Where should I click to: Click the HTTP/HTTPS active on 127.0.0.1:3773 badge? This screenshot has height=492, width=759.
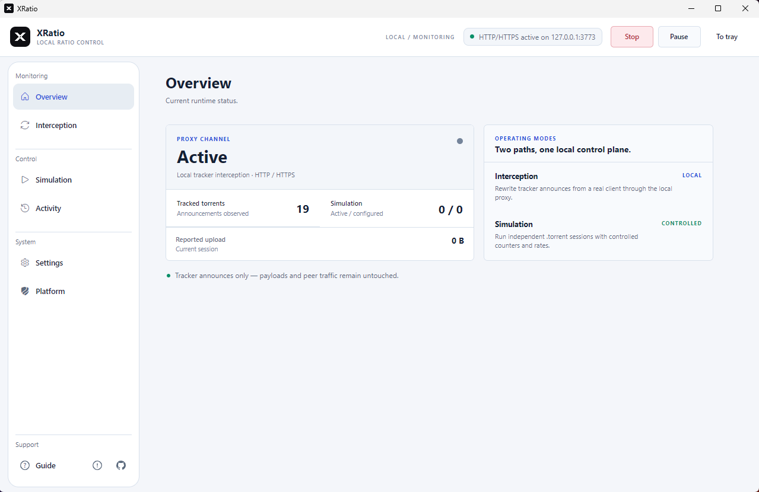[533, 37]
